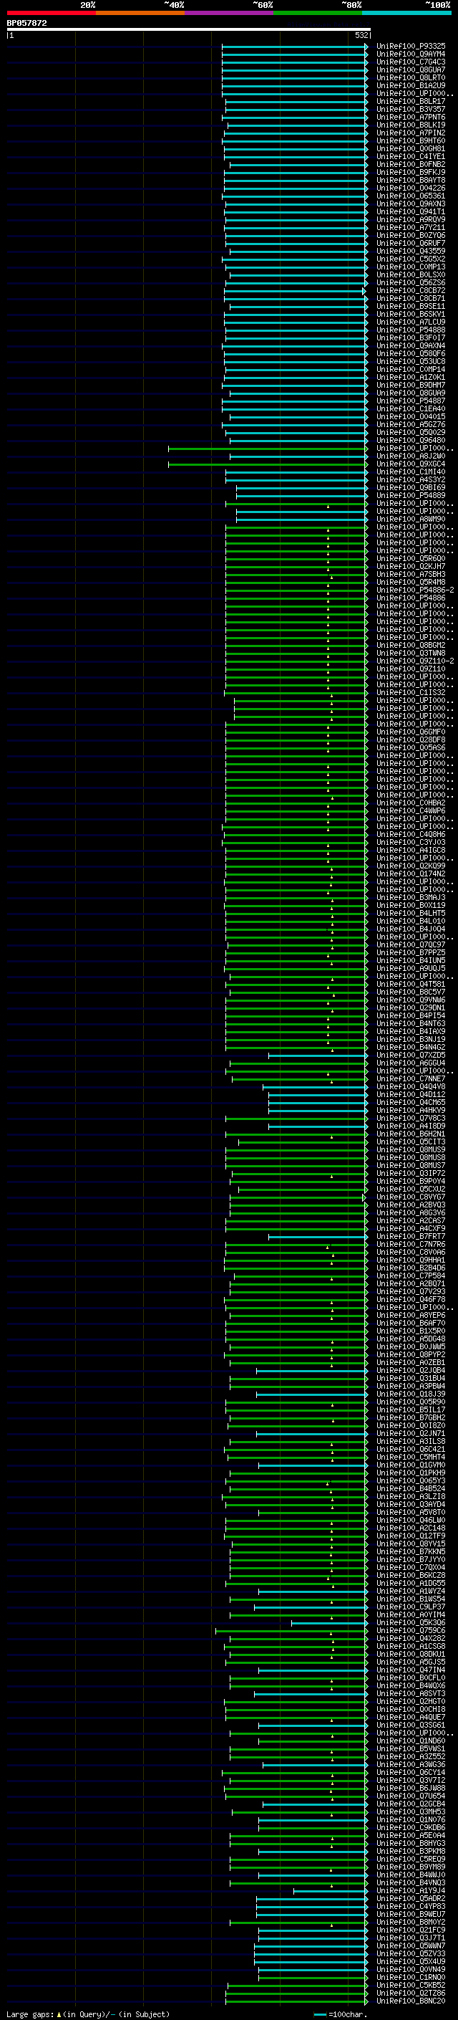Open the UniRef100_C7G4C3 hit

point(411,62)
